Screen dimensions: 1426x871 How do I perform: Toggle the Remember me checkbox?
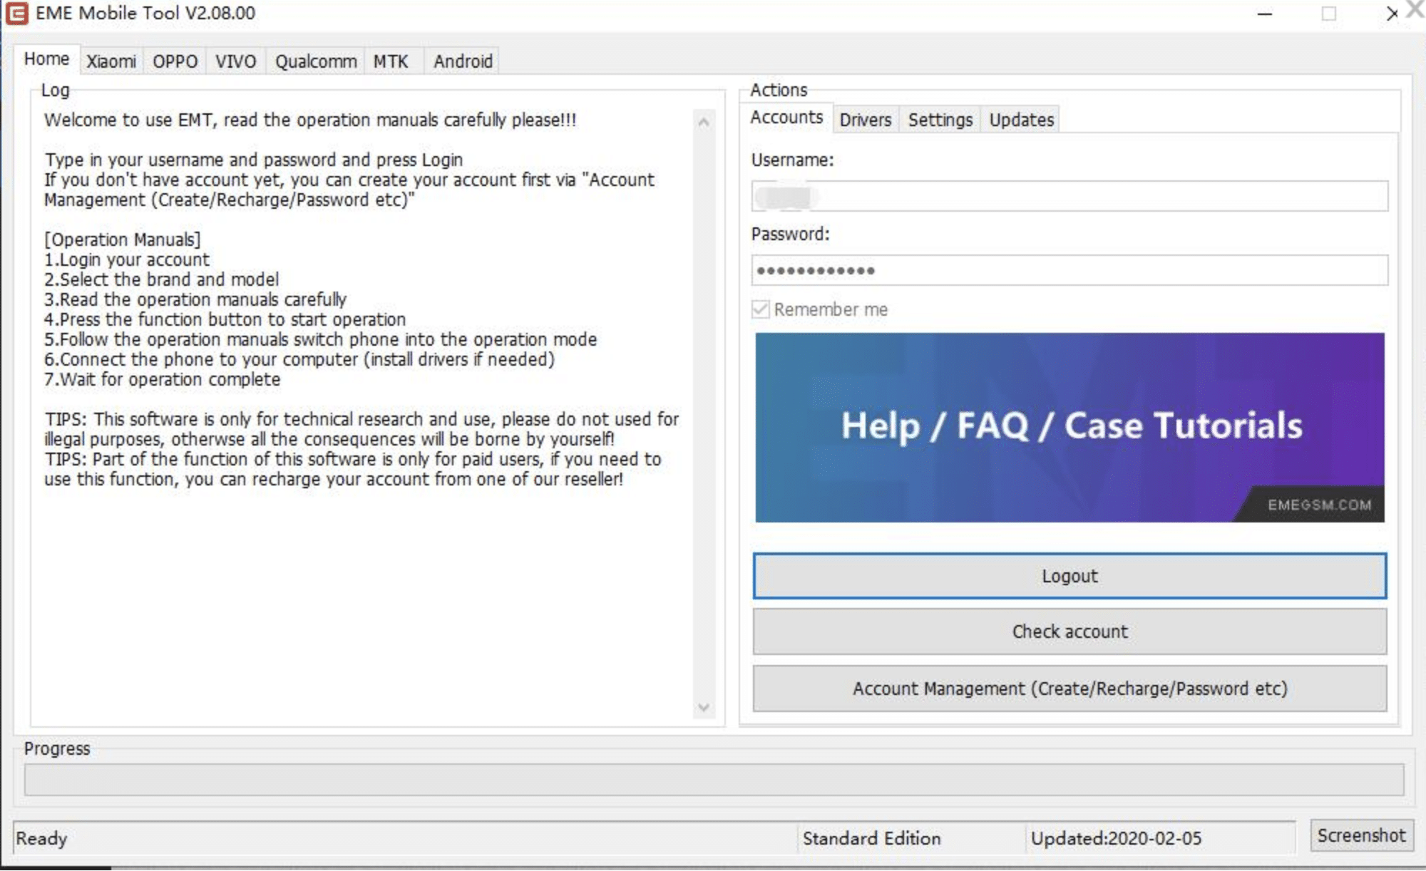pyautogui.click(x=761, y=309)
